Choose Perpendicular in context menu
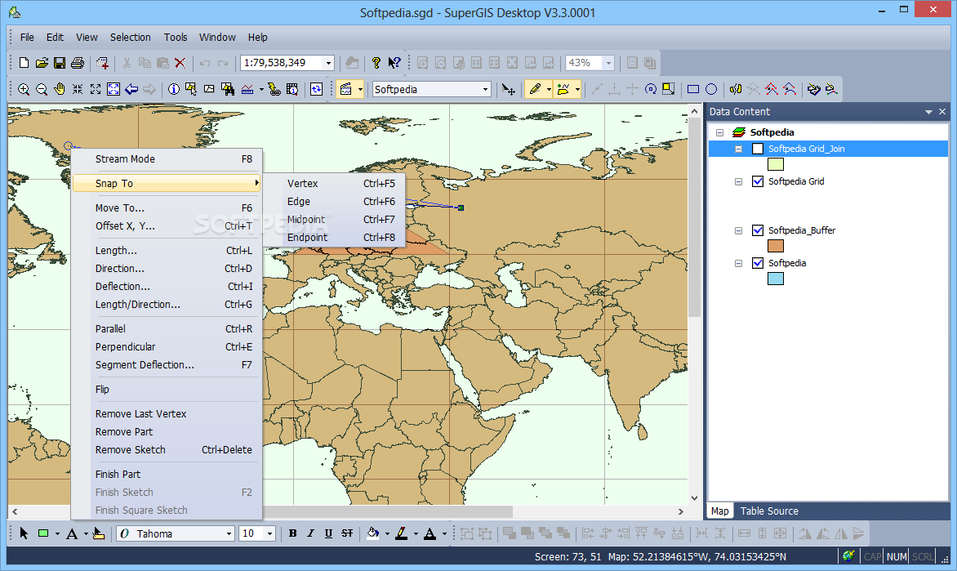Image resolution: width=957 pixels, height=571 pixels. coord(167,347)
